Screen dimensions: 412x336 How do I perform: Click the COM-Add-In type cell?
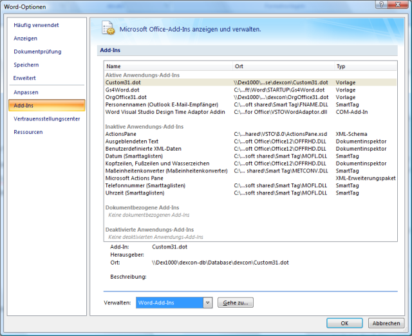point(351,112)
